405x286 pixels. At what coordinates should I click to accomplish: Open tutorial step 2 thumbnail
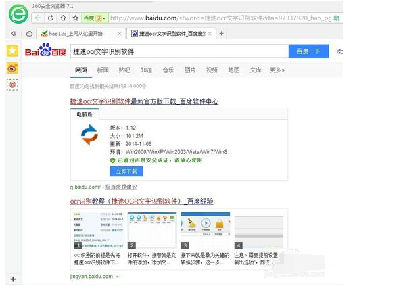pos(152,231)
